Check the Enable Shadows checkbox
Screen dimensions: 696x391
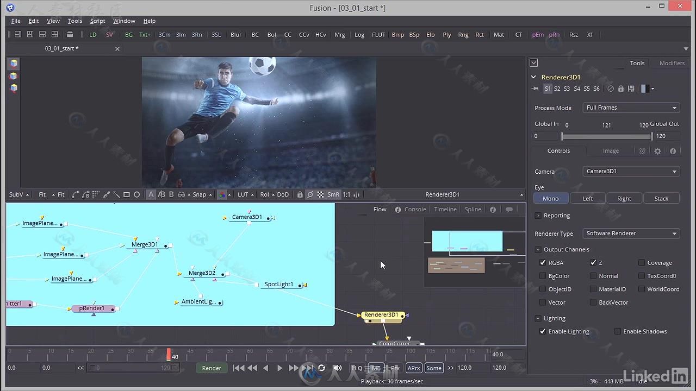[618, 331]
